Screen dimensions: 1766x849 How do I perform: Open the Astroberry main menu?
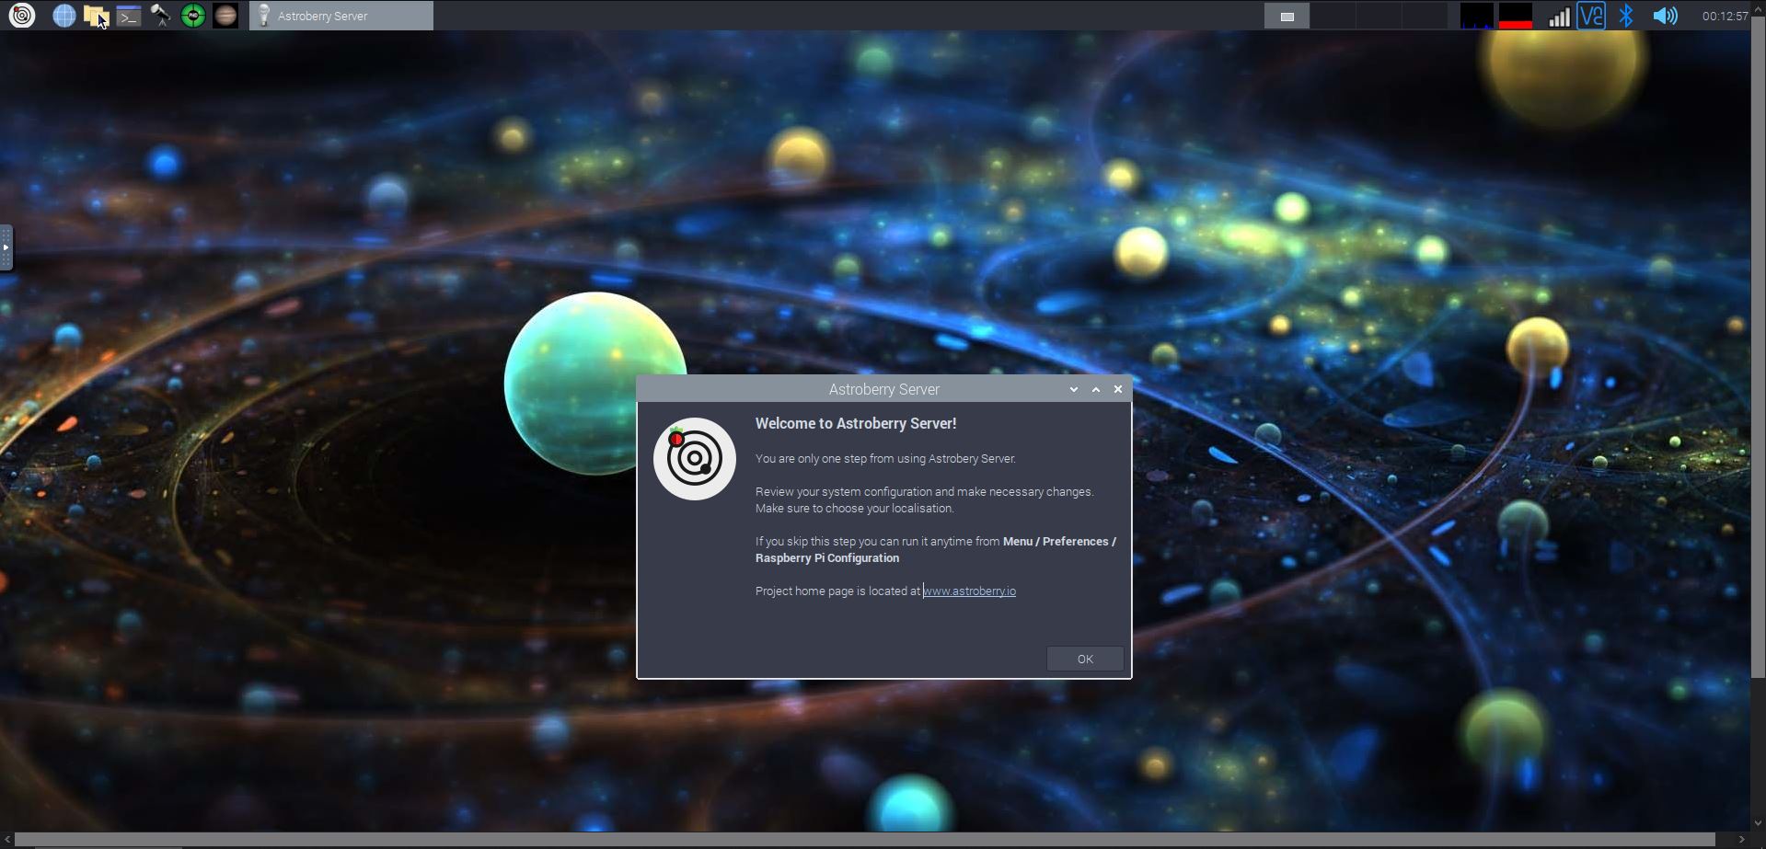tap(21, 16)
